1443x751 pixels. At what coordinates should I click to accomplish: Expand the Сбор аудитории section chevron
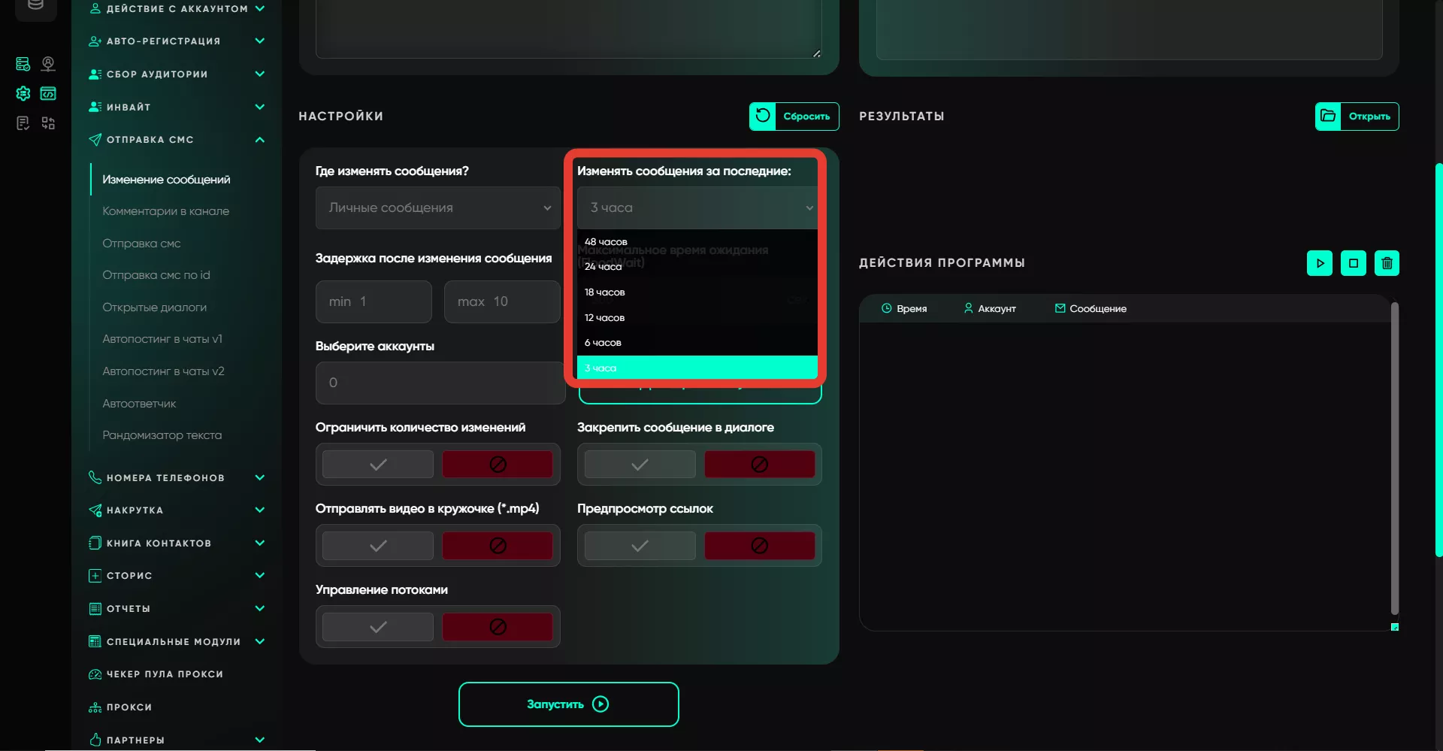point(260,74)
